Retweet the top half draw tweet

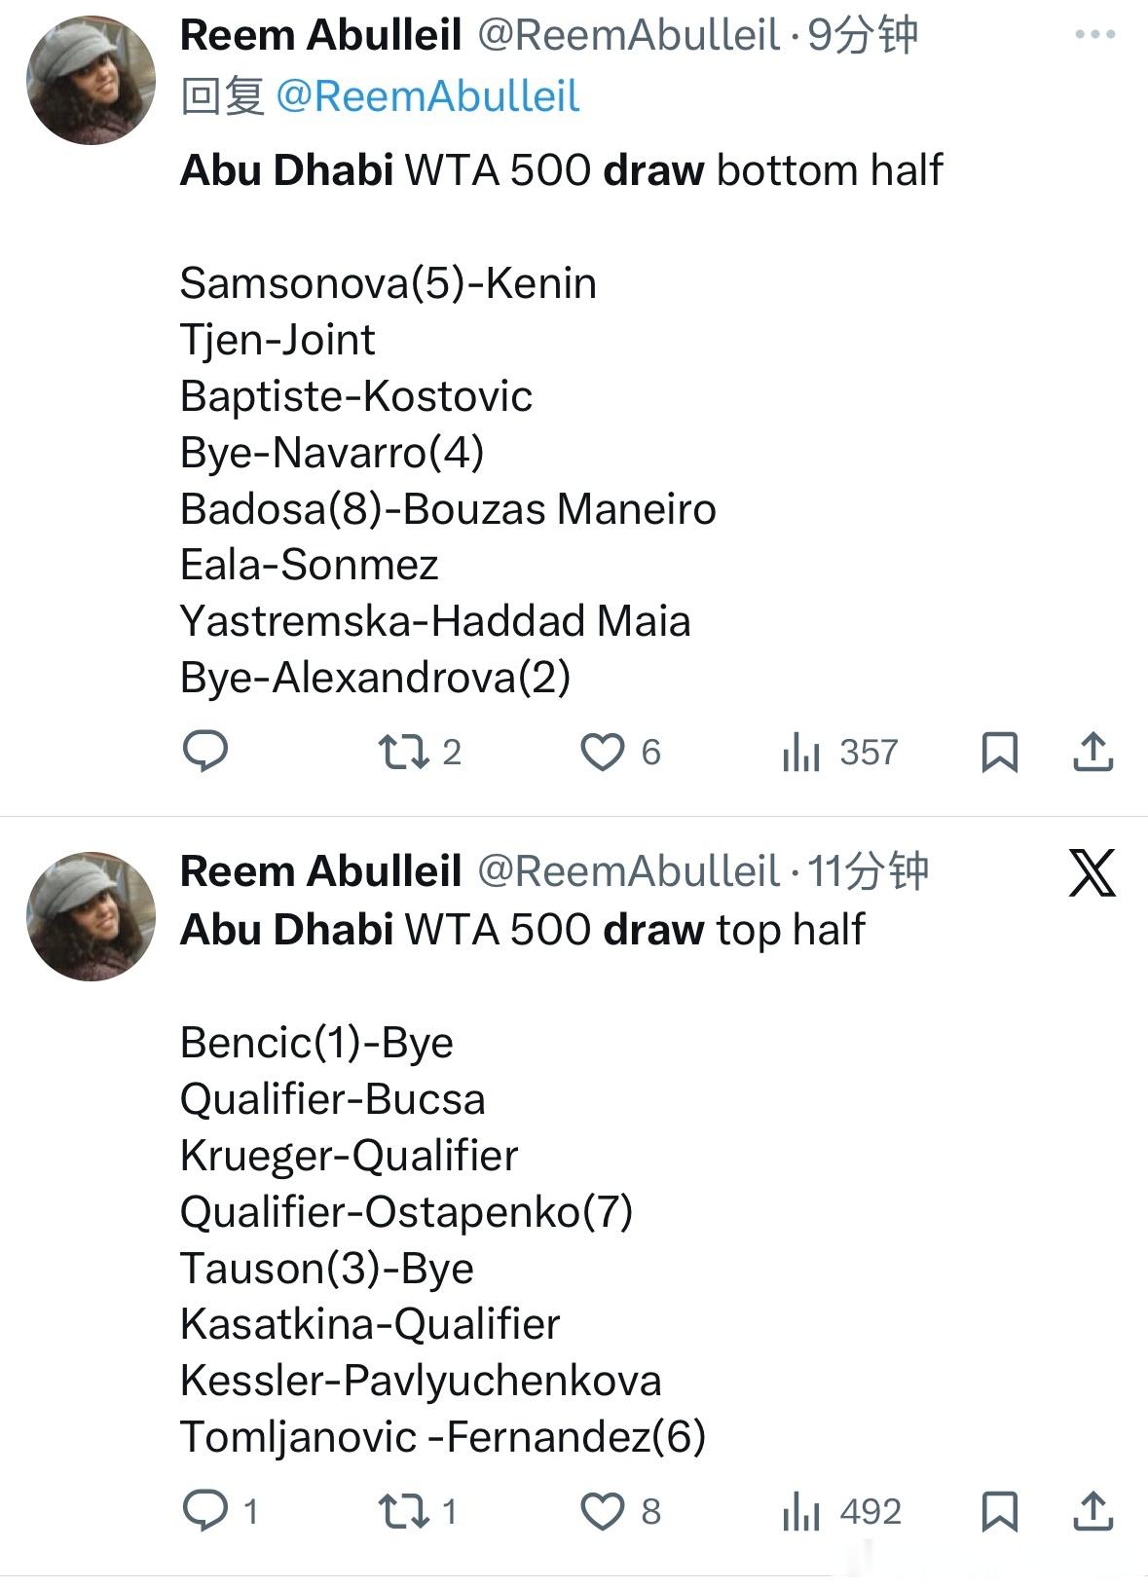click(403, 1511)
